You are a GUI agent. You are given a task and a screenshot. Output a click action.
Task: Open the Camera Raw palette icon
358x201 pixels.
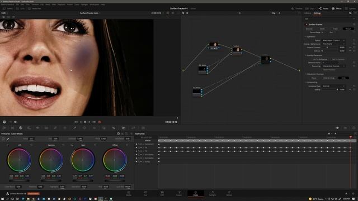(x=4, y=128)
